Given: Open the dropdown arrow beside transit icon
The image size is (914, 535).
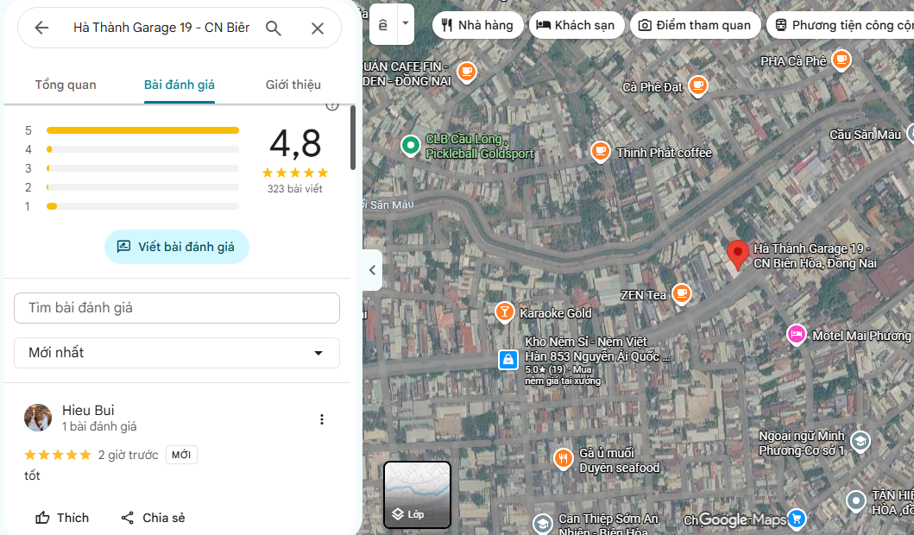Looking at the screenshot, I should 405,24.
